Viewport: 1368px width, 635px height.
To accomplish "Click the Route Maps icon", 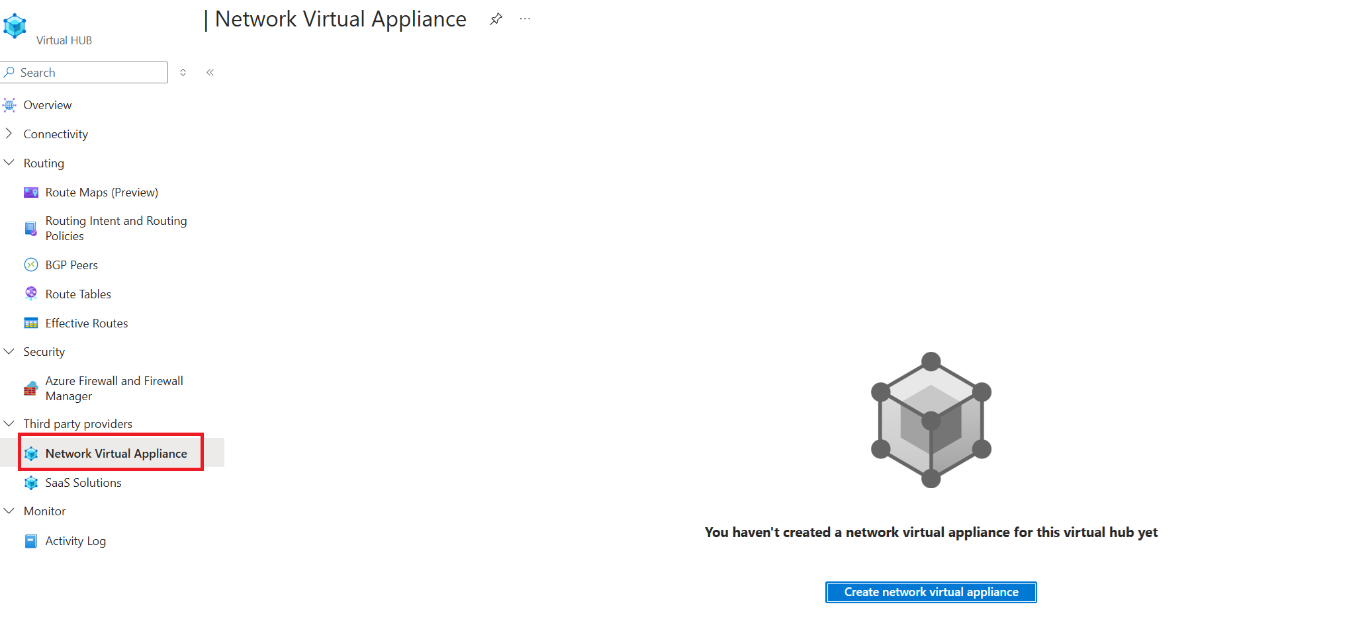I will tap(31, 192).
